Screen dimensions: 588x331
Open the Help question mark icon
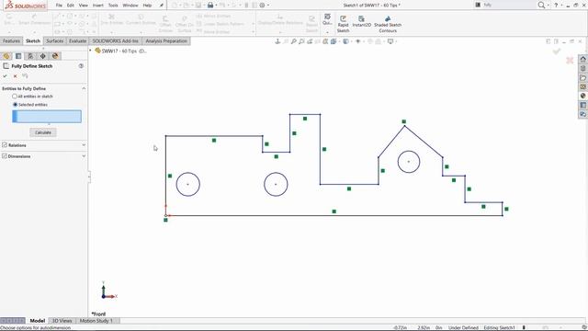[x=556, y=5]
